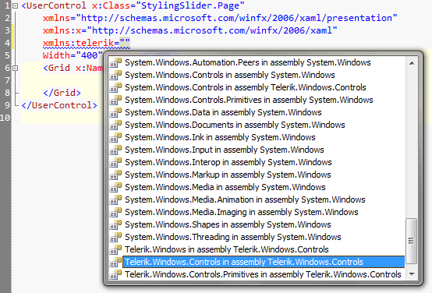This screenshot has height=293, width=432.
Task: Select System.Windows.Data in assembly System.Windows
Action: click(x=223, y=112)
